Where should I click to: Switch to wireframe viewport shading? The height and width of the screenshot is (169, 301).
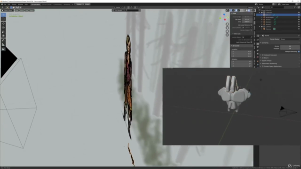pyautogui.click(x=245, y=10)
